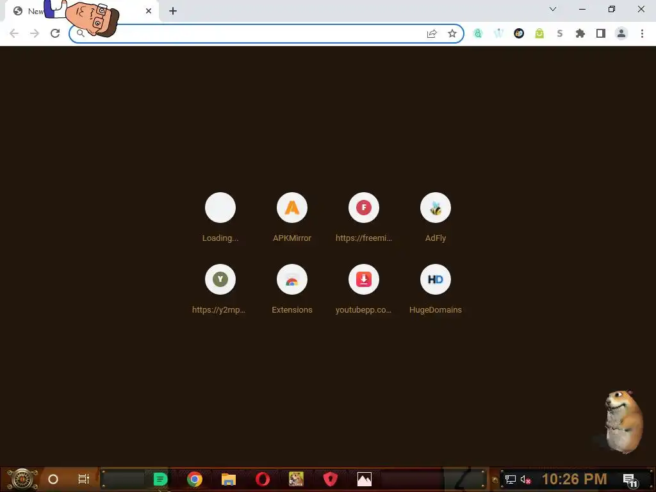
Task: Open the teal hexagon lock extension
Action: point(478,33)
